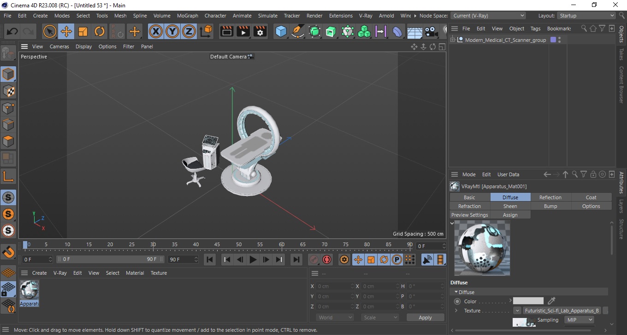
Task: Click the purple layer color tag
Action: 553,40
